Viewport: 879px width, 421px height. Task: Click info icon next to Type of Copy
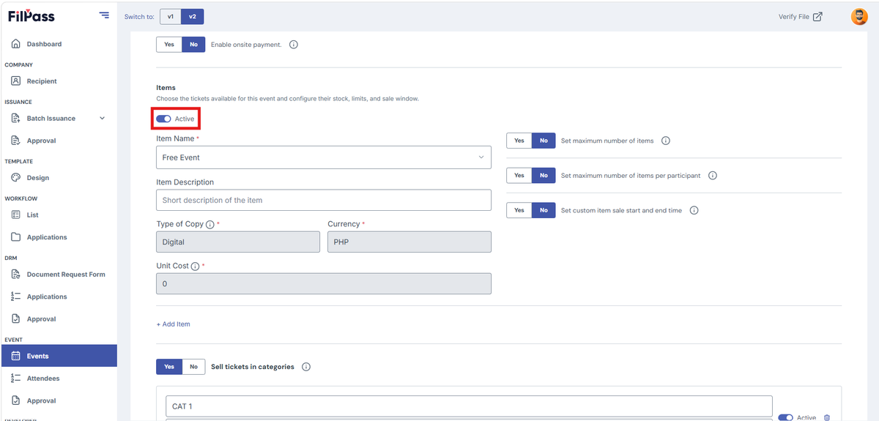coord(210,224)
